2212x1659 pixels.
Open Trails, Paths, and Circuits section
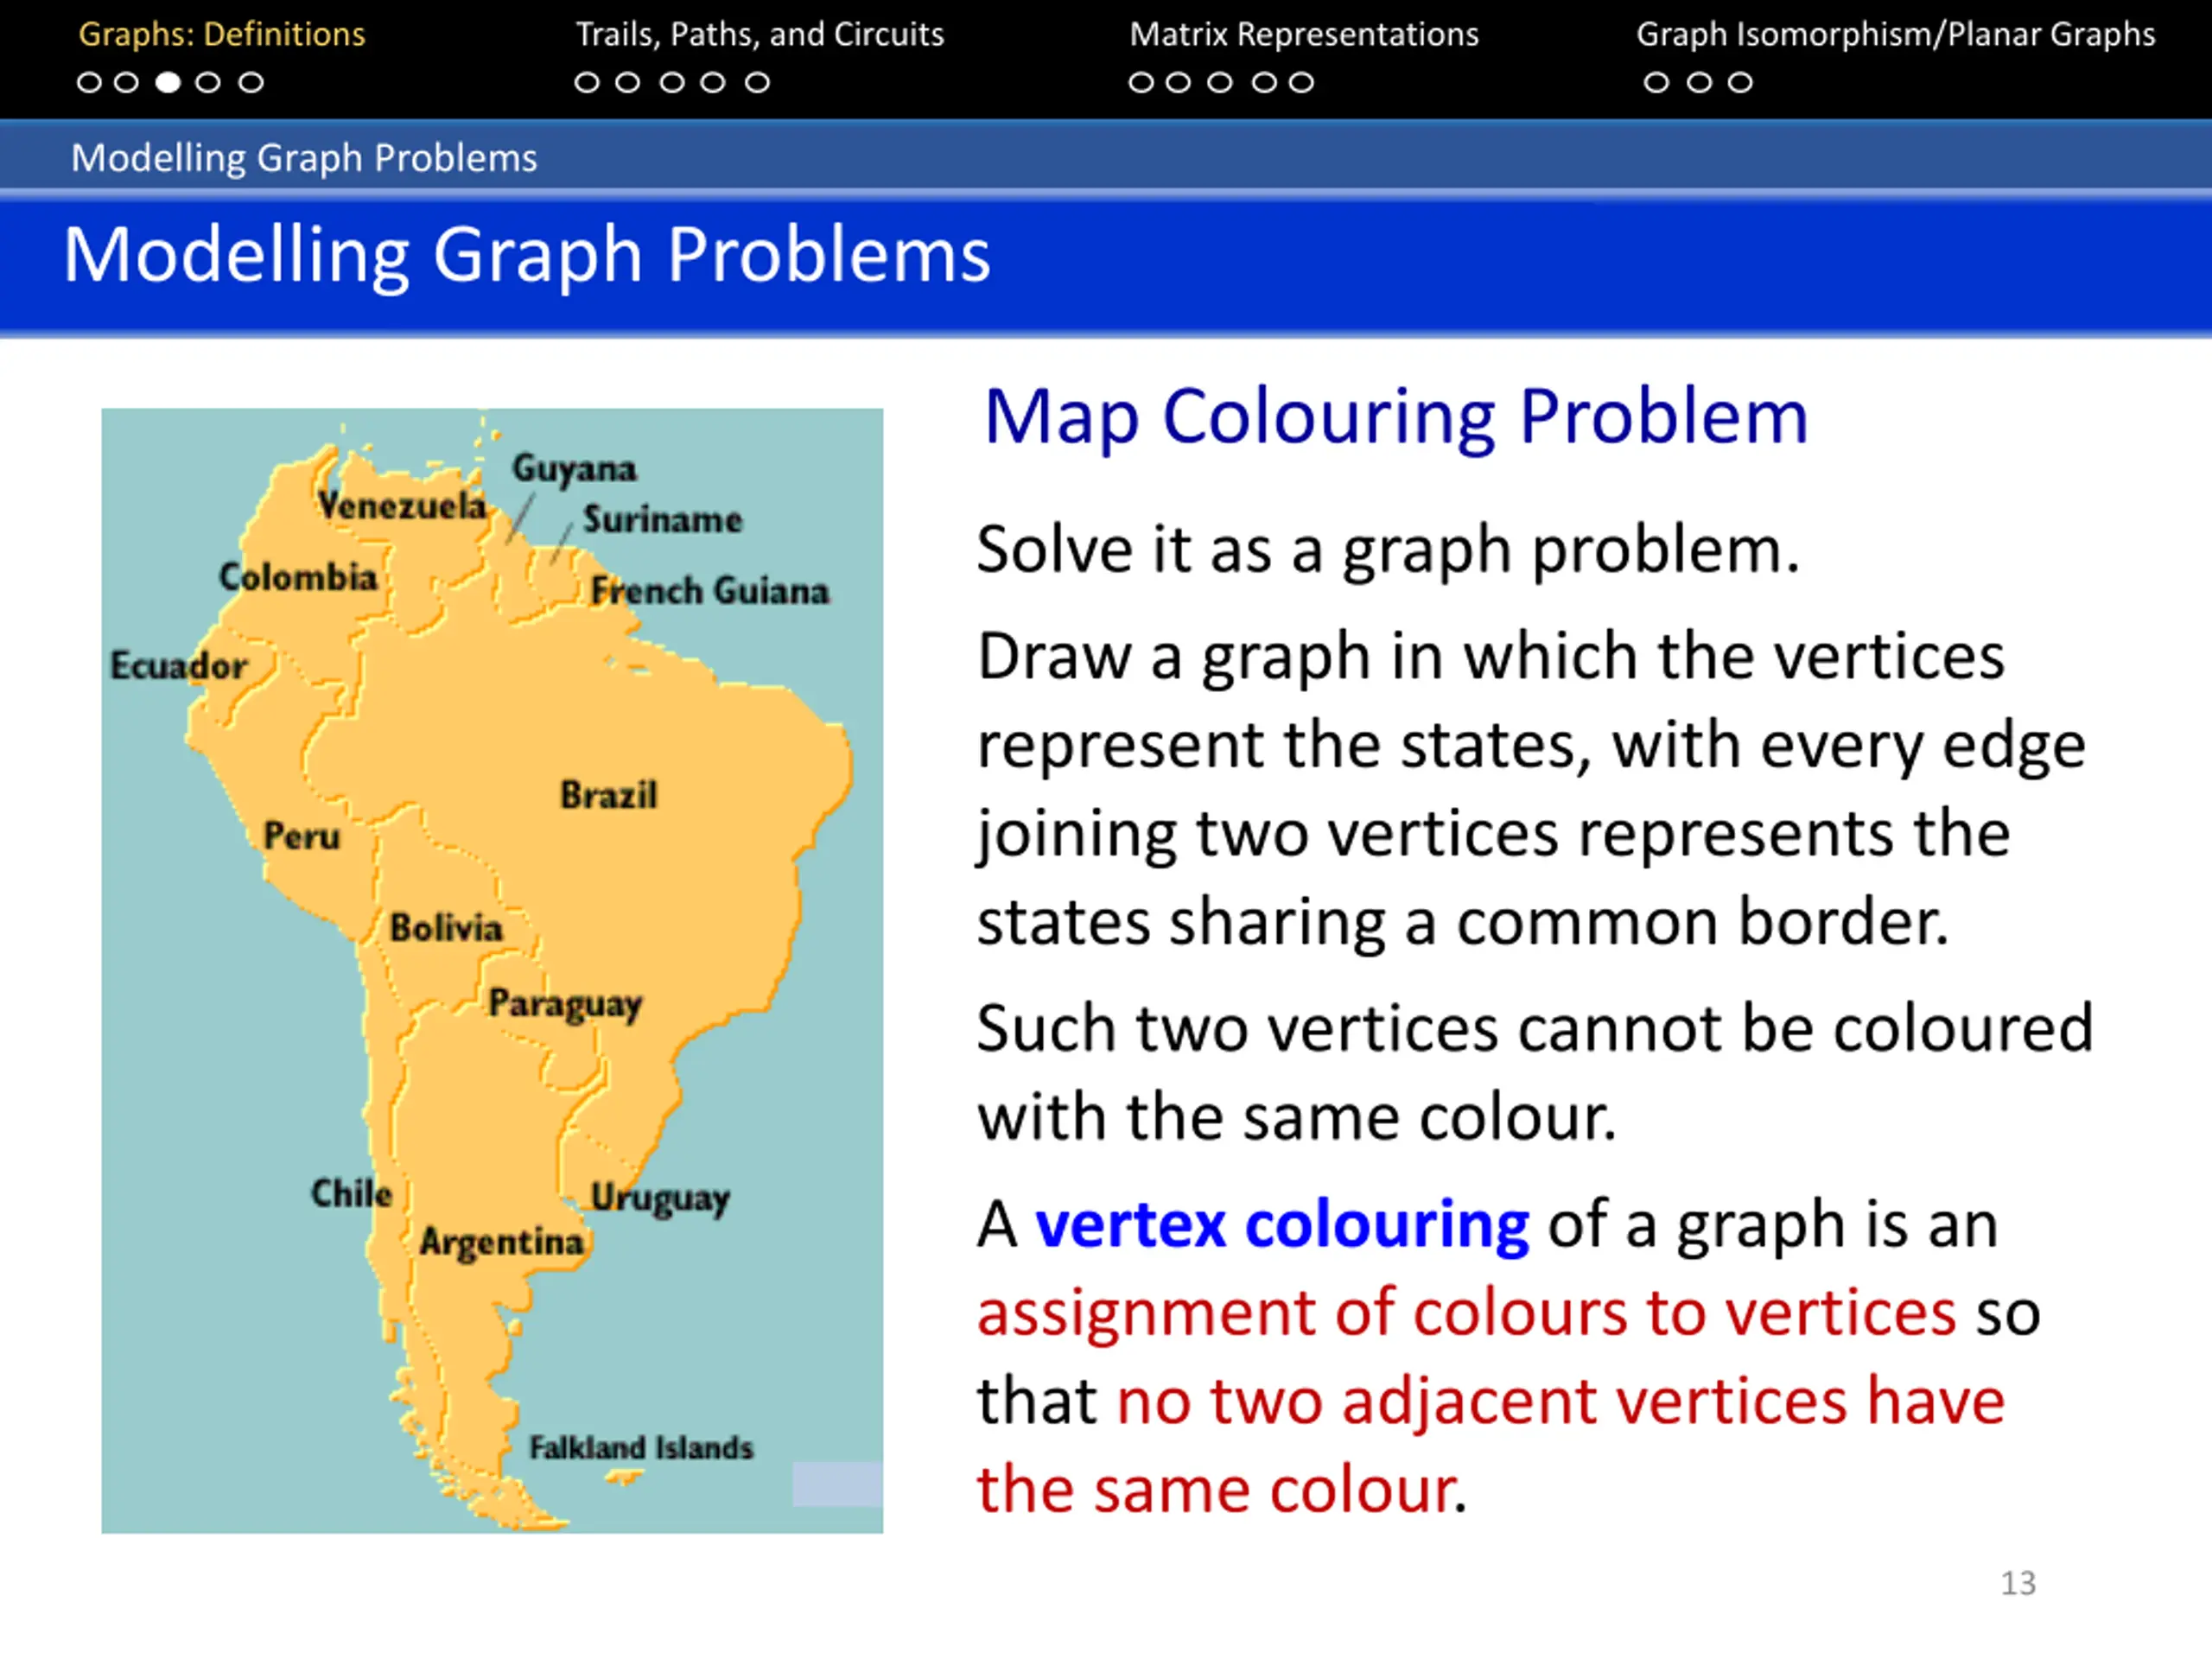(760, 34)
